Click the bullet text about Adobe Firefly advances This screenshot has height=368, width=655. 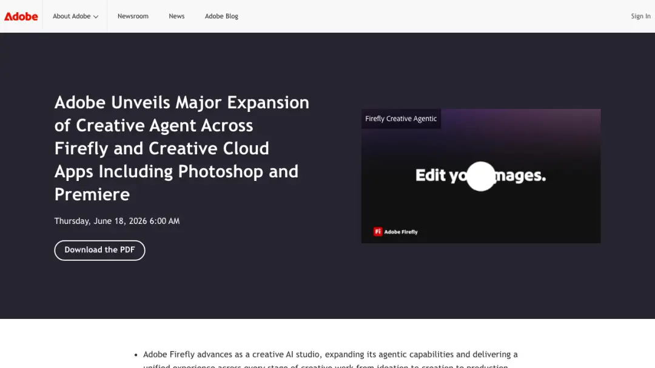(331, 360)
